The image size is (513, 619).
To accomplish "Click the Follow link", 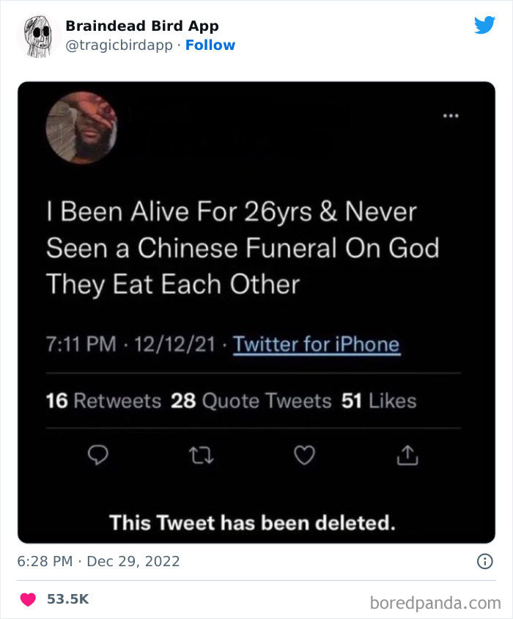I will click(x=210, y=45).
